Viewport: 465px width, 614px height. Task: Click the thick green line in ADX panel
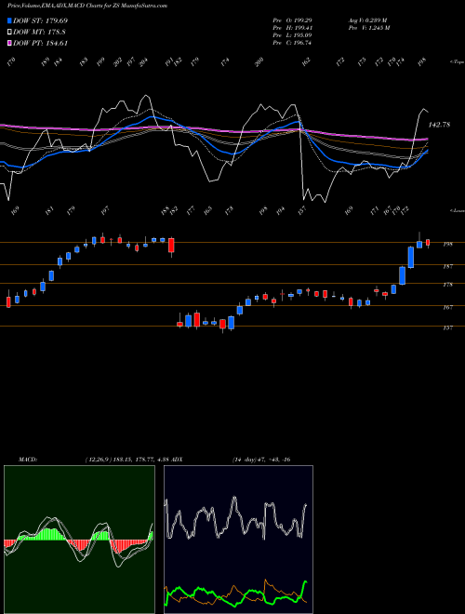coord(235,595)
